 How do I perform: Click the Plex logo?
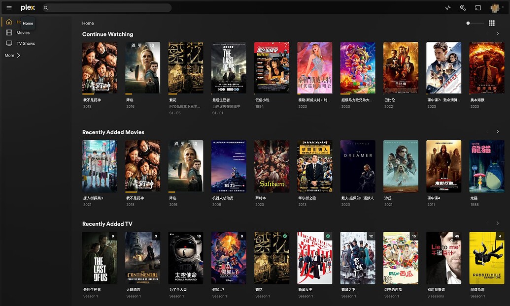click(28, 8)
